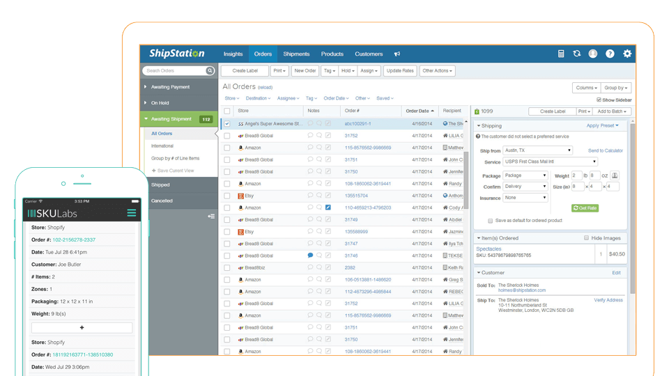Open order link 102-2156278-2337 on phone
Image resolution: width=669 pixels, height=376 pixels.
[x=74, y=240]
